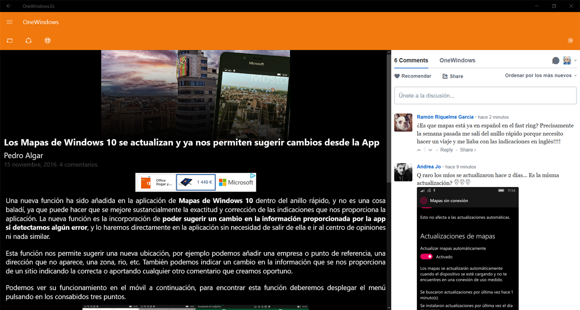Image resolution: width=580 pixels, height=310 pixels.
Task: Go back using the title bar arrow
Action: (x=9, y=6)
